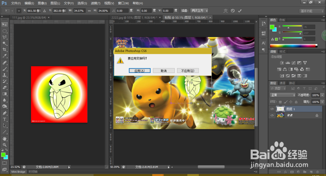Open the 不透明度 opacity dropdown arrow

click(322, 95)
